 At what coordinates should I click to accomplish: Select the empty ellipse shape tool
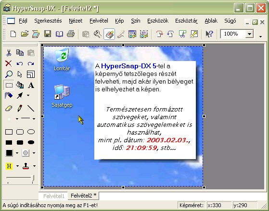[x=31, y=132]
